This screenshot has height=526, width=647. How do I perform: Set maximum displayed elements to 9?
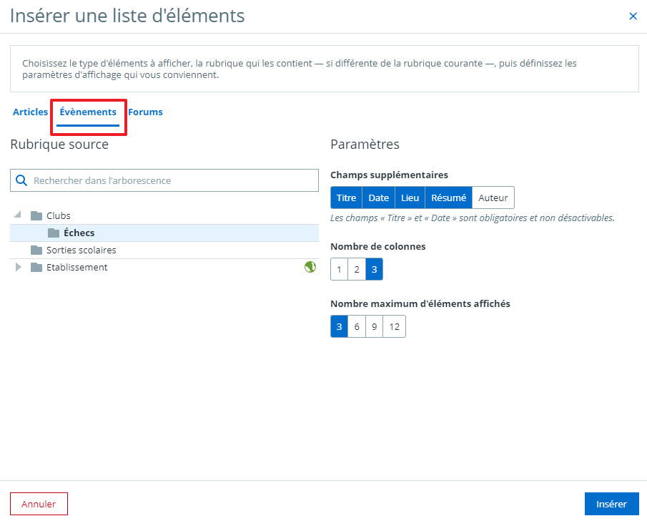374,326
